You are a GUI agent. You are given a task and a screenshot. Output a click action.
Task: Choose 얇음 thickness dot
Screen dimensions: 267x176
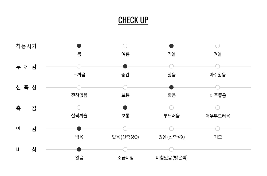click(x=171, y=66)
